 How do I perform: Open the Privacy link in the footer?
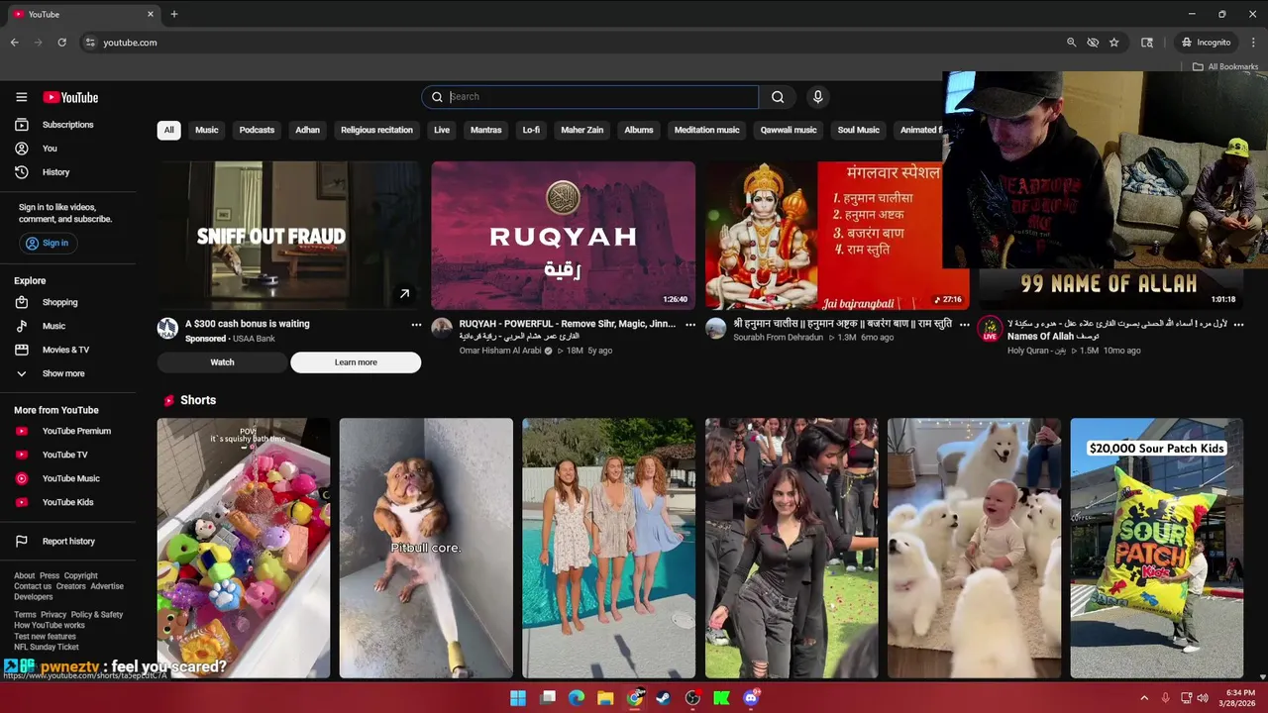[x=53, y=615]
